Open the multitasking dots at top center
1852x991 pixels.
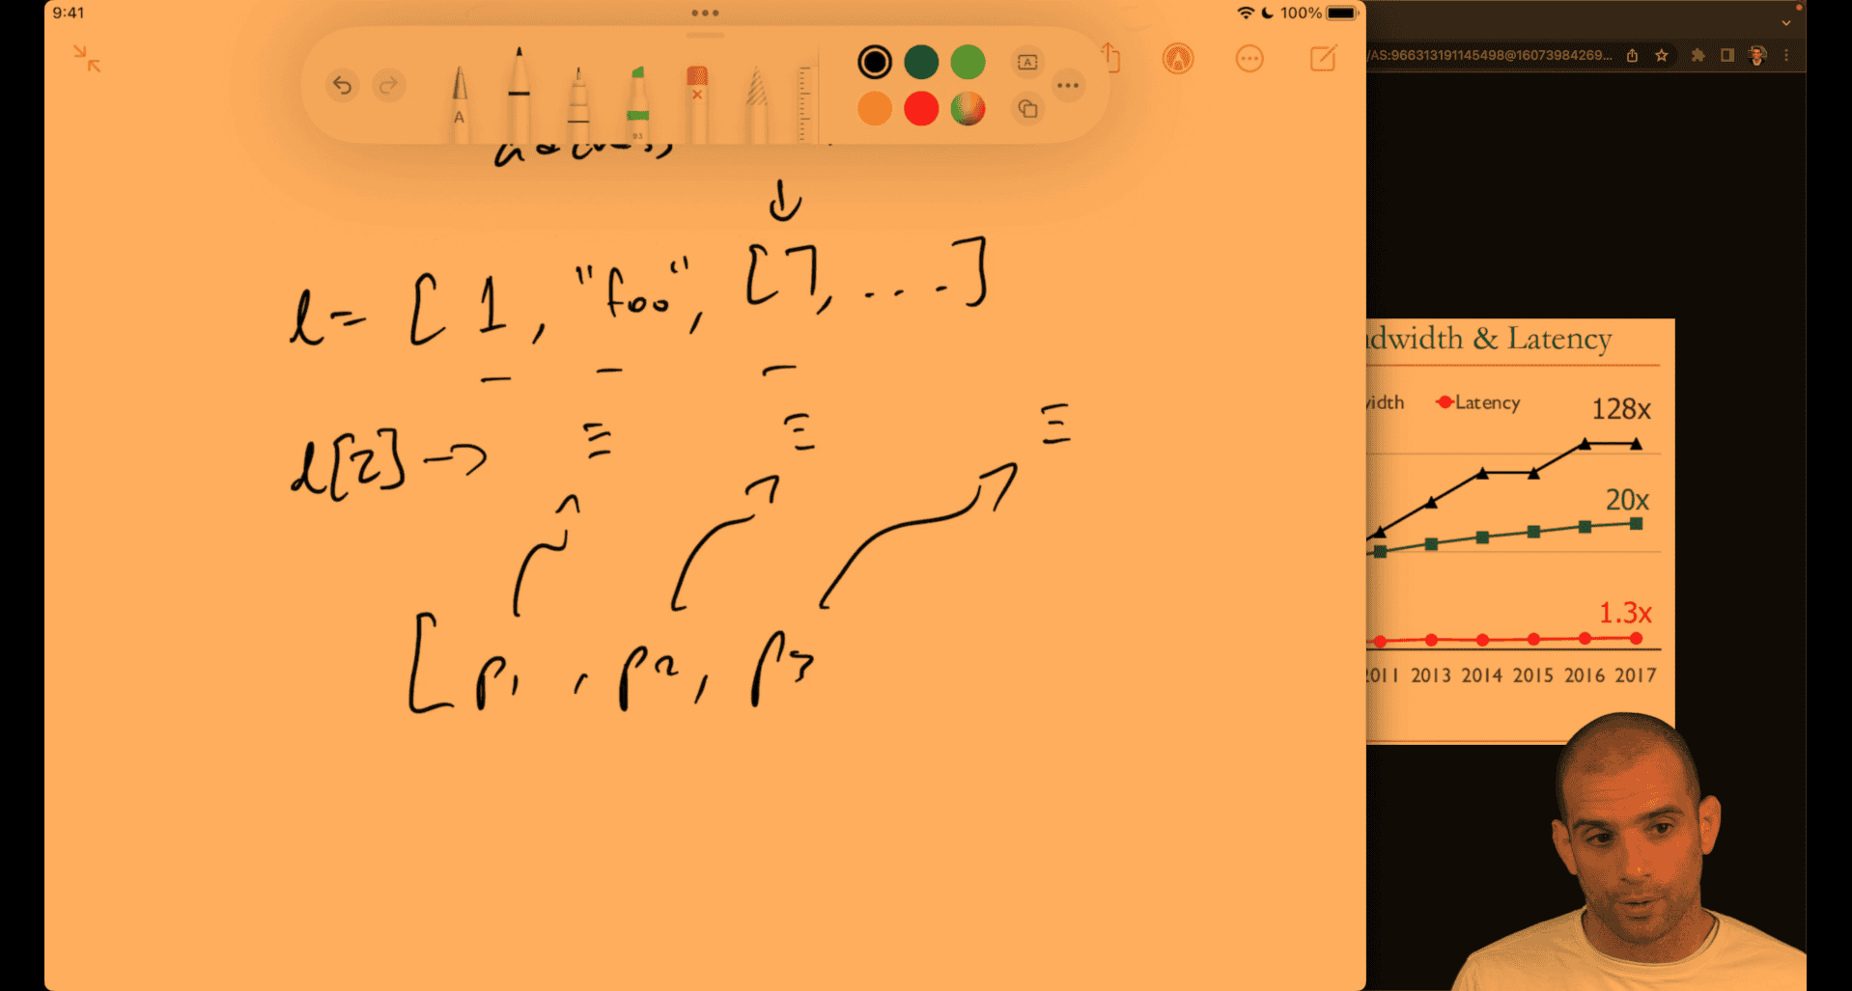pos(705,14)
